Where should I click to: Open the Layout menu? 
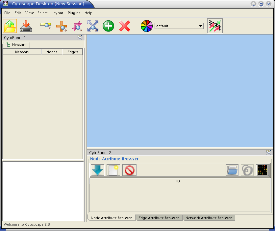(x=57, y=13)
